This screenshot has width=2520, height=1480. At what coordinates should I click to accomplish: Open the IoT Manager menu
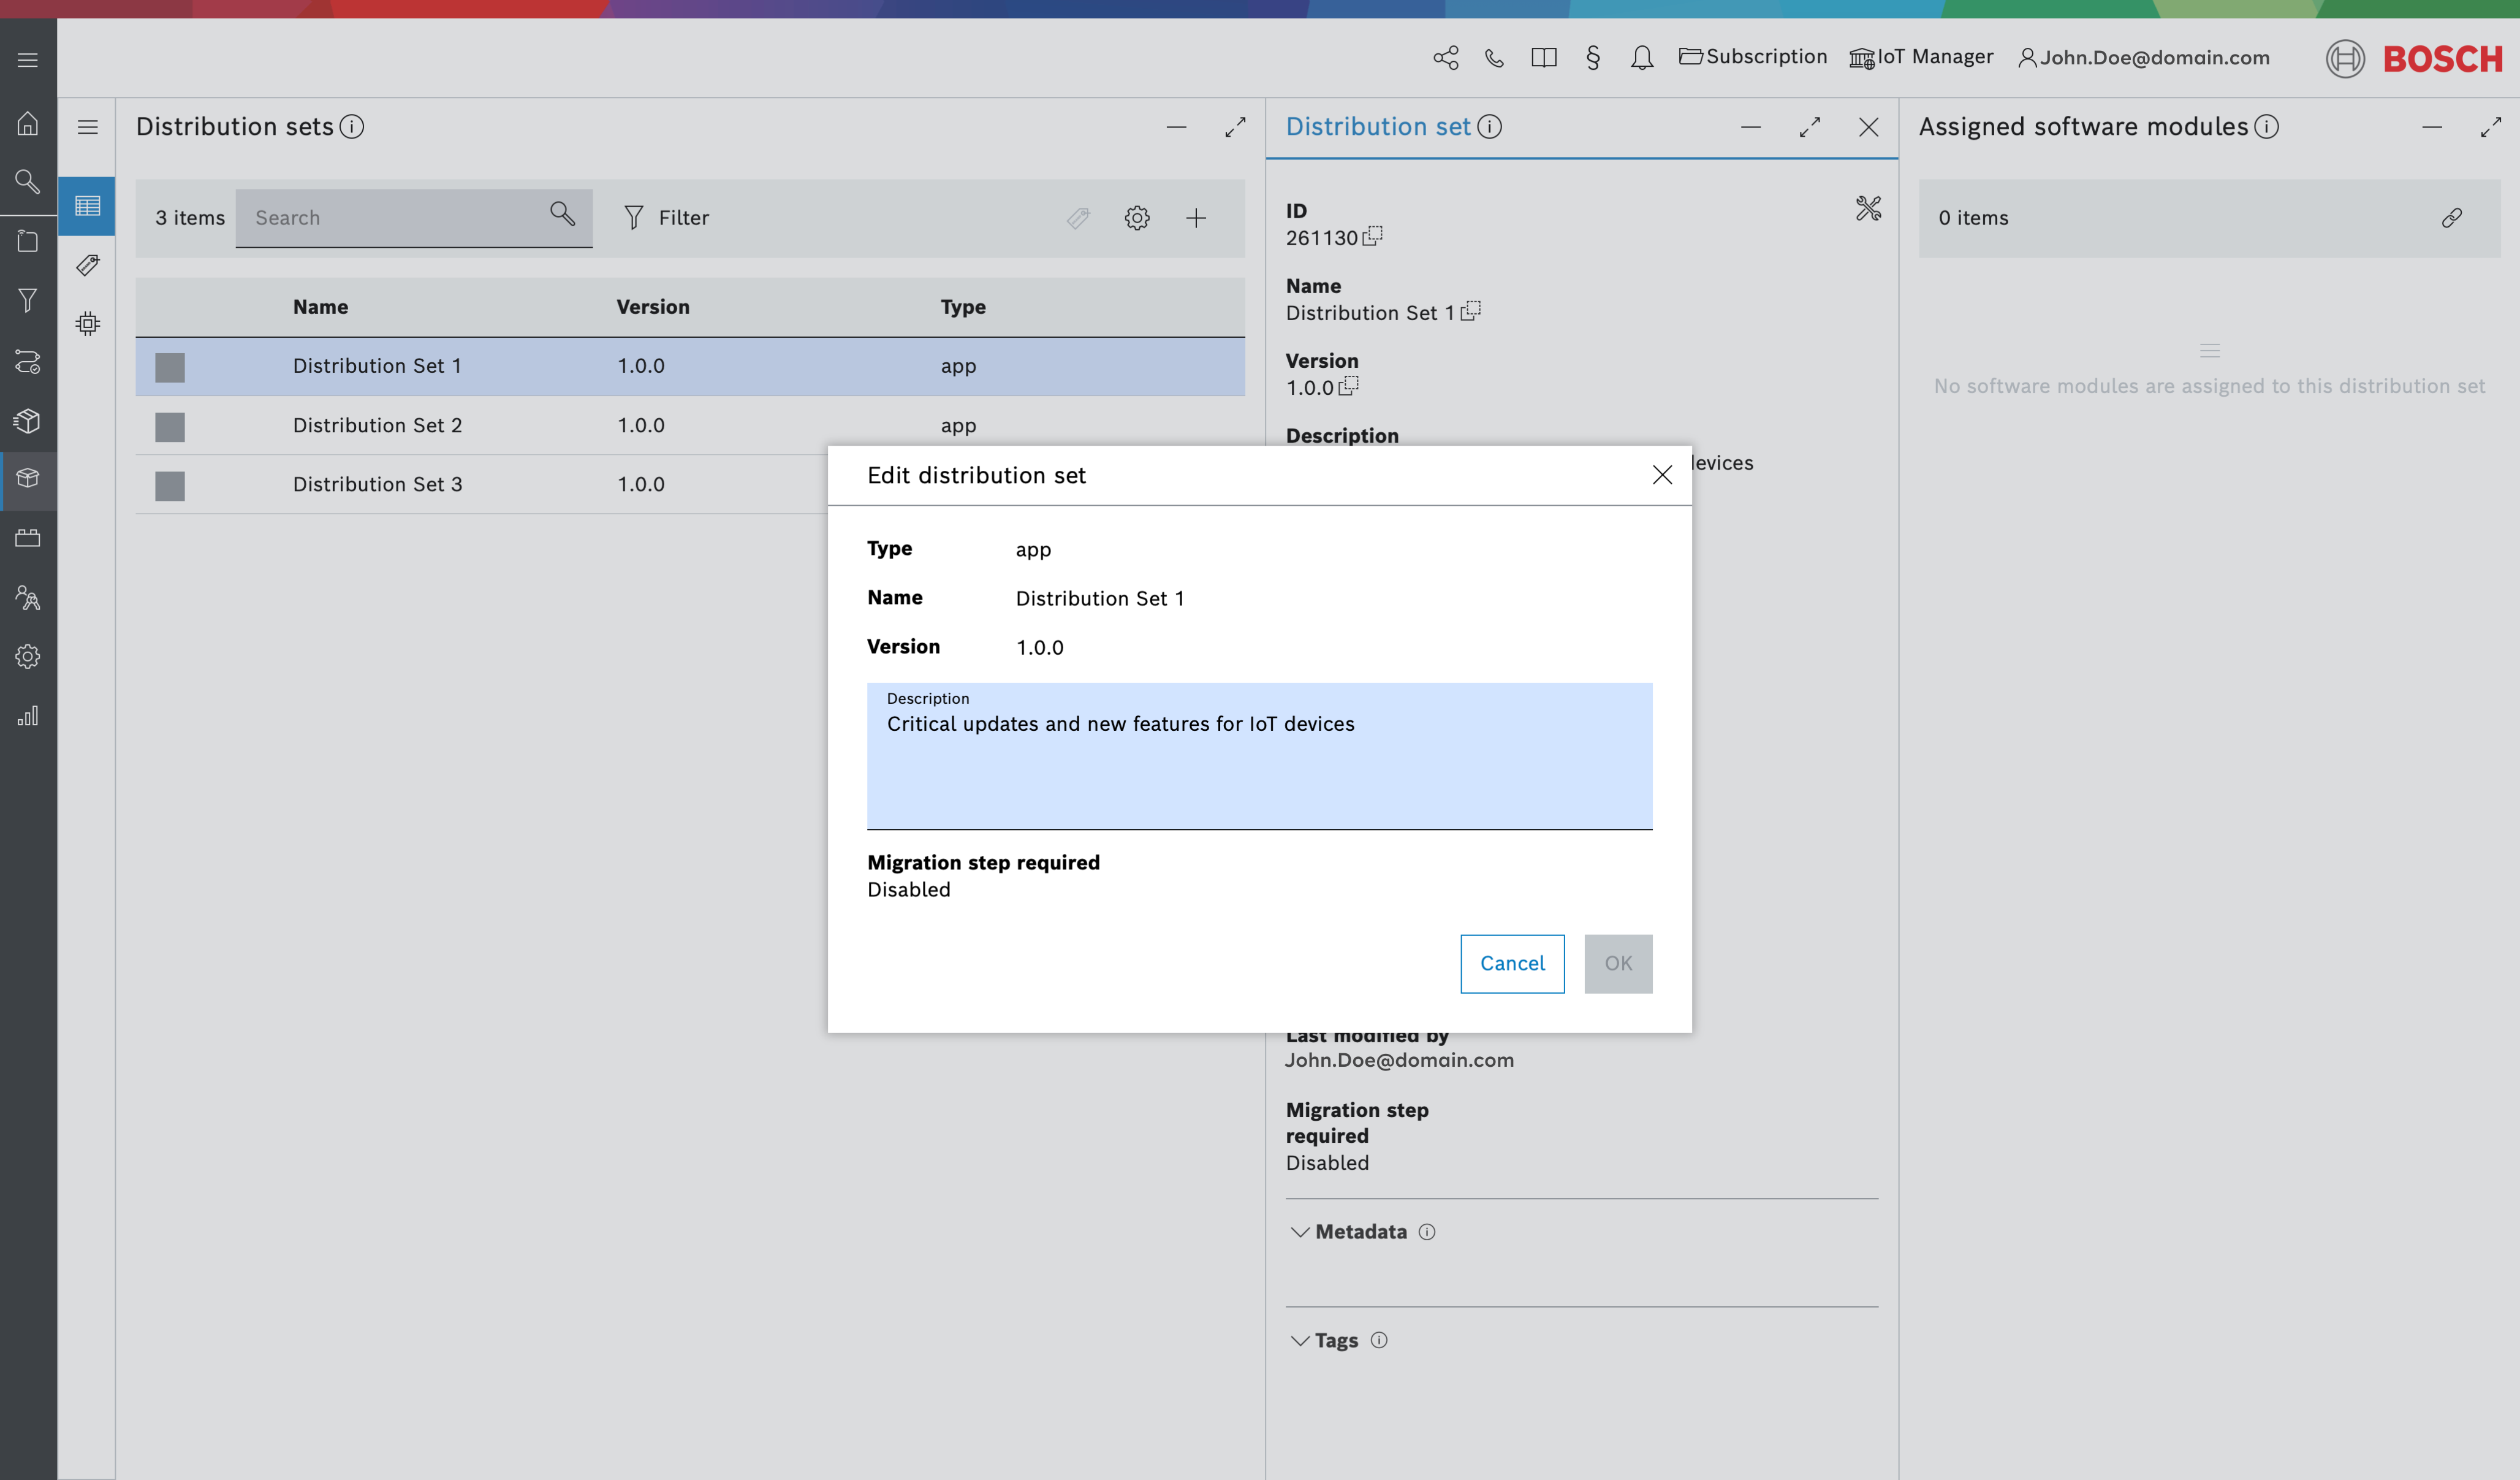(1921, 57)
